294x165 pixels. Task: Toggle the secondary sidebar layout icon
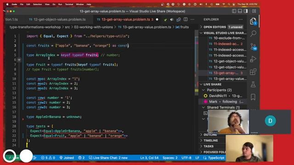tap(246, 11)
